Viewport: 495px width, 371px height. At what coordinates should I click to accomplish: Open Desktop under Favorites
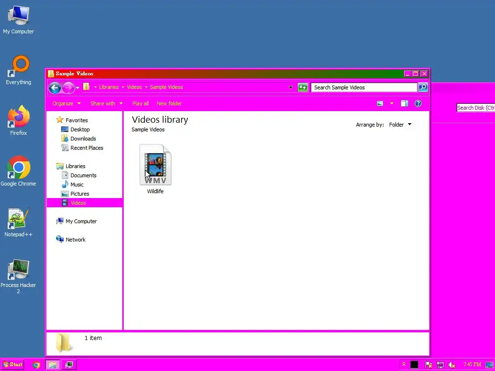[x=75, y=129]
